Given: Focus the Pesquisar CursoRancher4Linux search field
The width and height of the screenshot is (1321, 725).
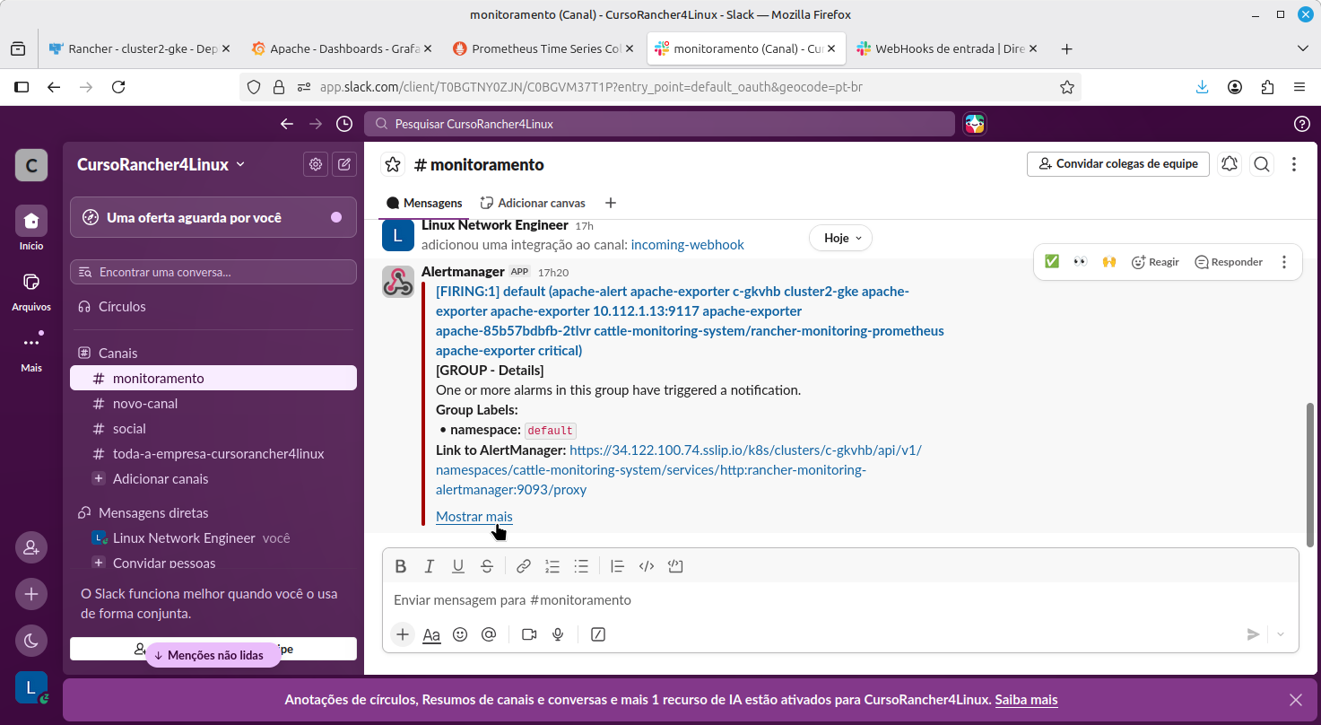Looking at the screenshot, I should point(659,124).
